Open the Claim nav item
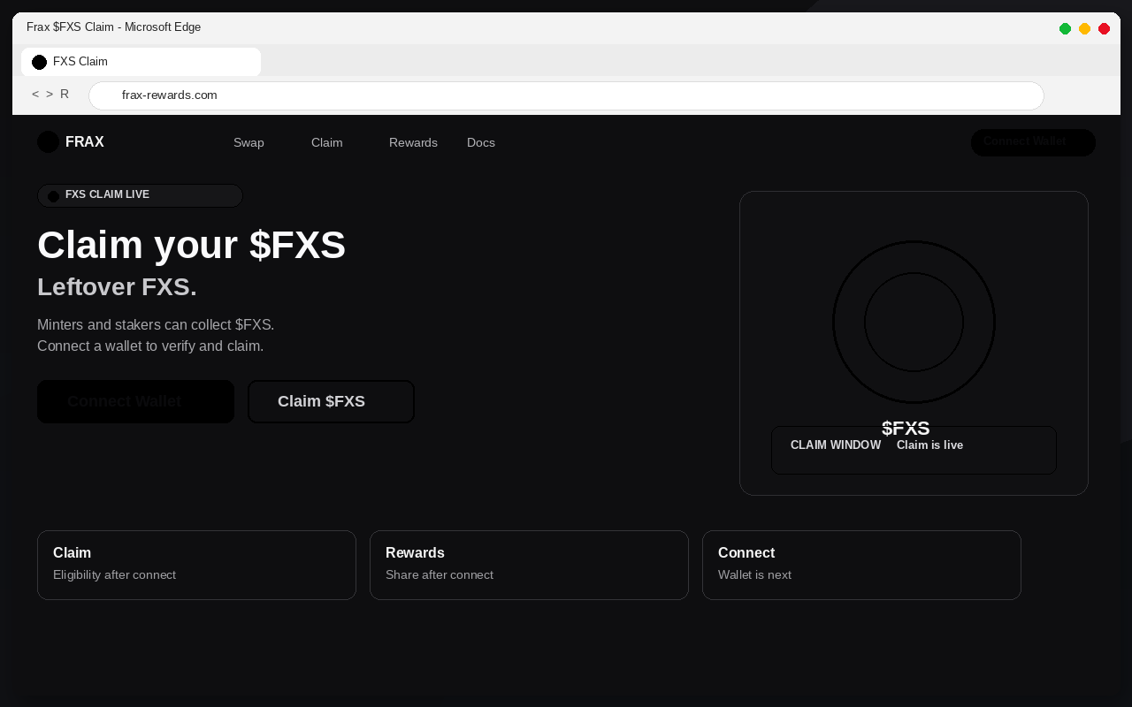The height and width of the screenshot is (707, 1132). (x=326, y=142)
